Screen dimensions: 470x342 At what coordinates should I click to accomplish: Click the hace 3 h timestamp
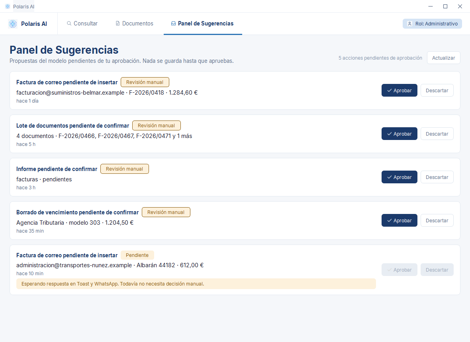[x=26, y=188]
